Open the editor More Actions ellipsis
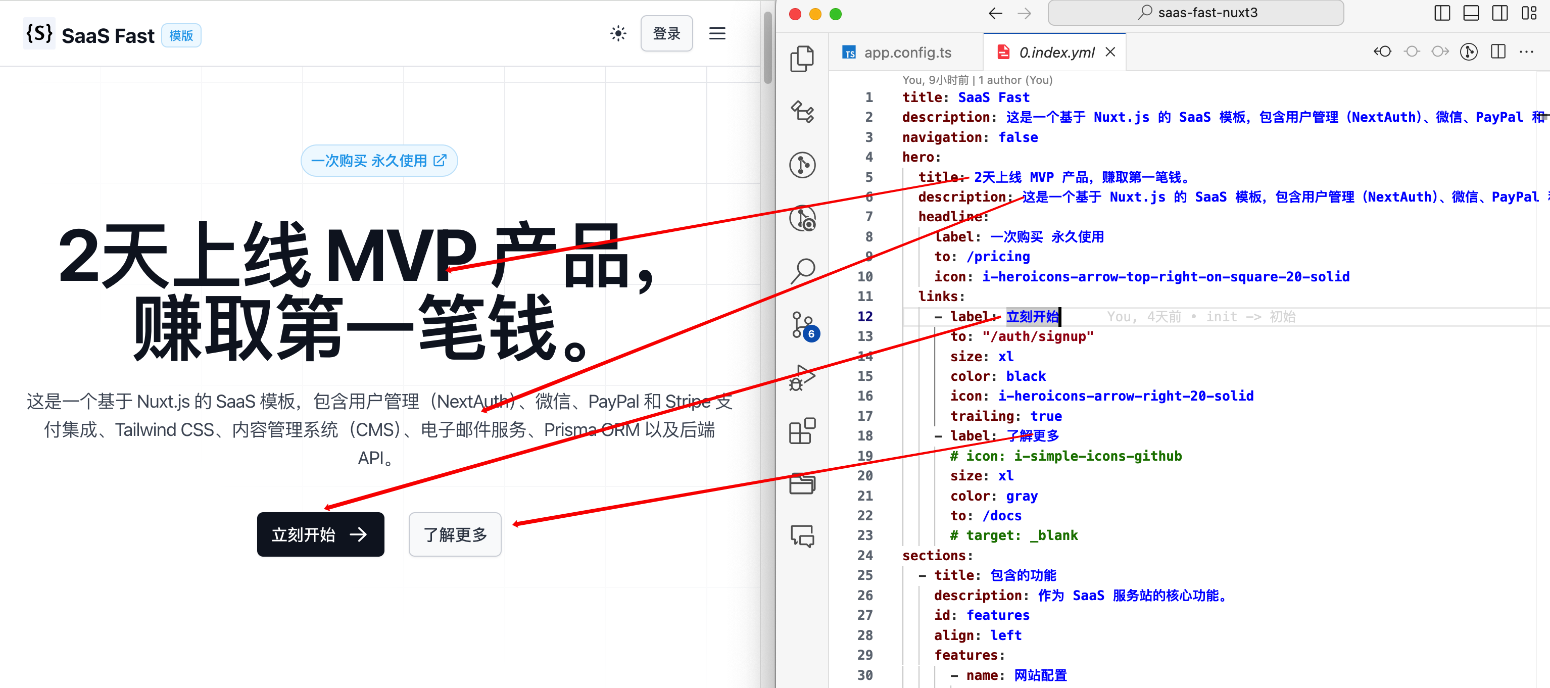This screenshot has width=1550, height=688. pos(1527,52)
